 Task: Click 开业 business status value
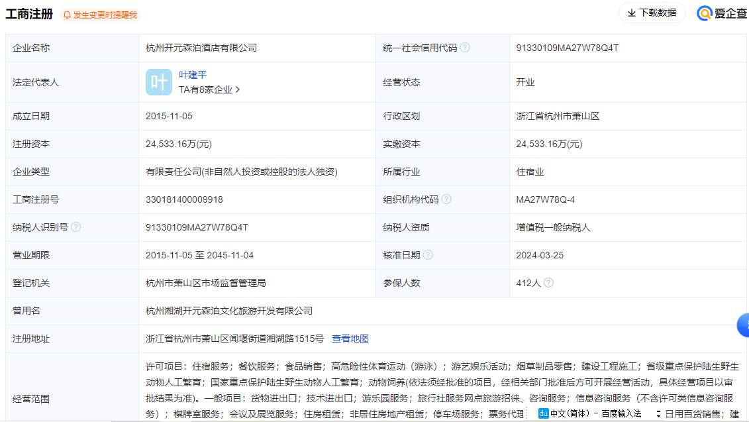(525, 82)
